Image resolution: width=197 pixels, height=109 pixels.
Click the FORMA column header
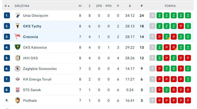[170, 6]
